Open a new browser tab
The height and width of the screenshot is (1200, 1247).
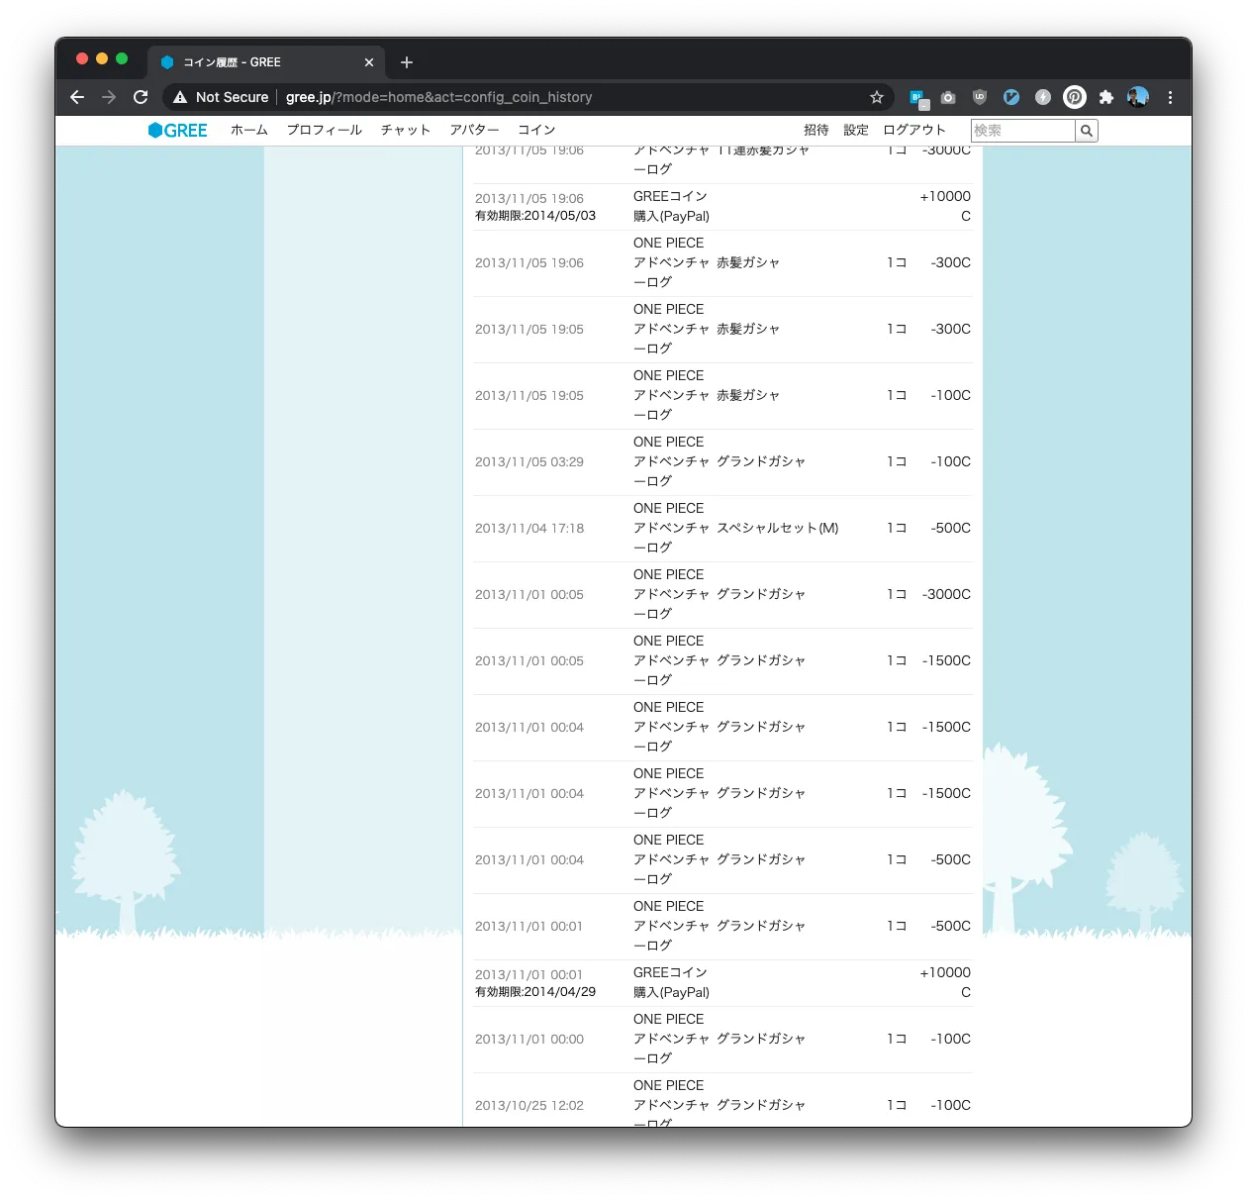tap(407, 62)
